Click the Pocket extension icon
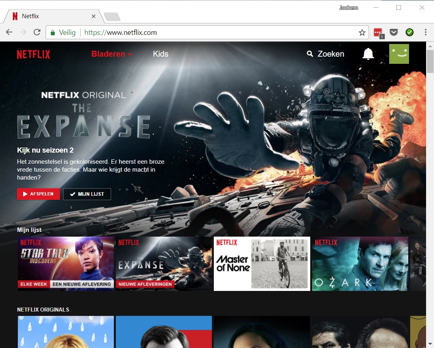 394,33
